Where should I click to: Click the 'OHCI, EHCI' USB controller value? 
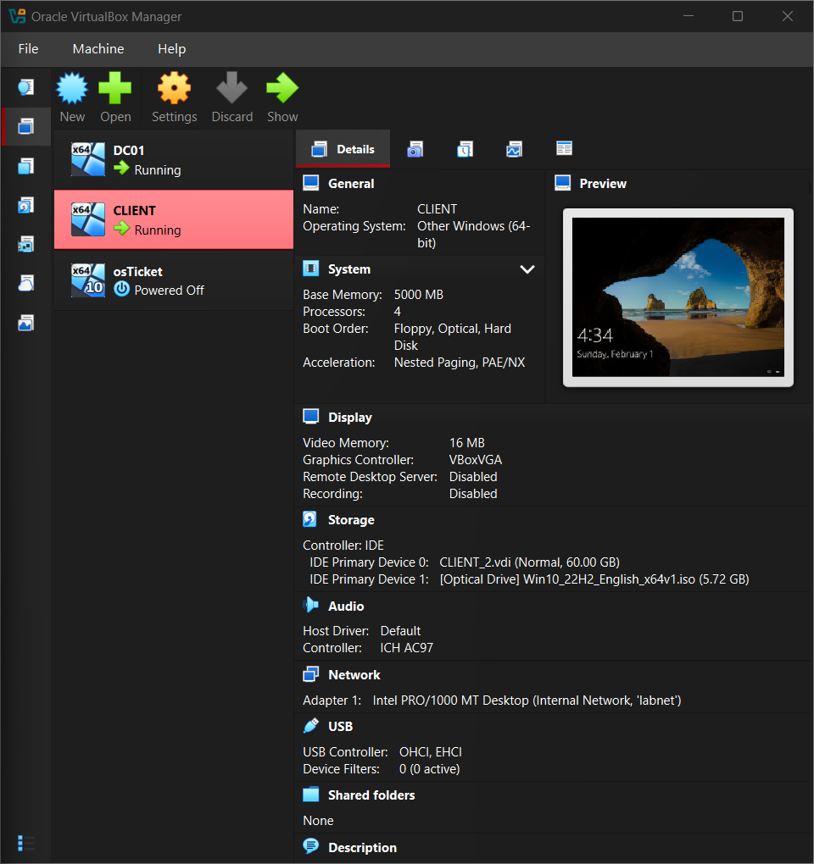(x=431, y=752)
